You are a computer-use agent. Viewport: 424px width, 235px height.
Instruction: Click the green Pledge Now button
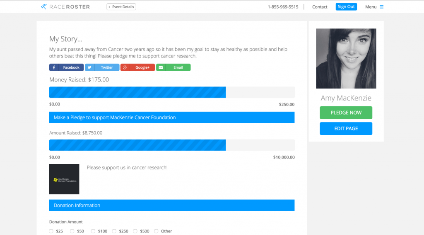coord(346,113)
